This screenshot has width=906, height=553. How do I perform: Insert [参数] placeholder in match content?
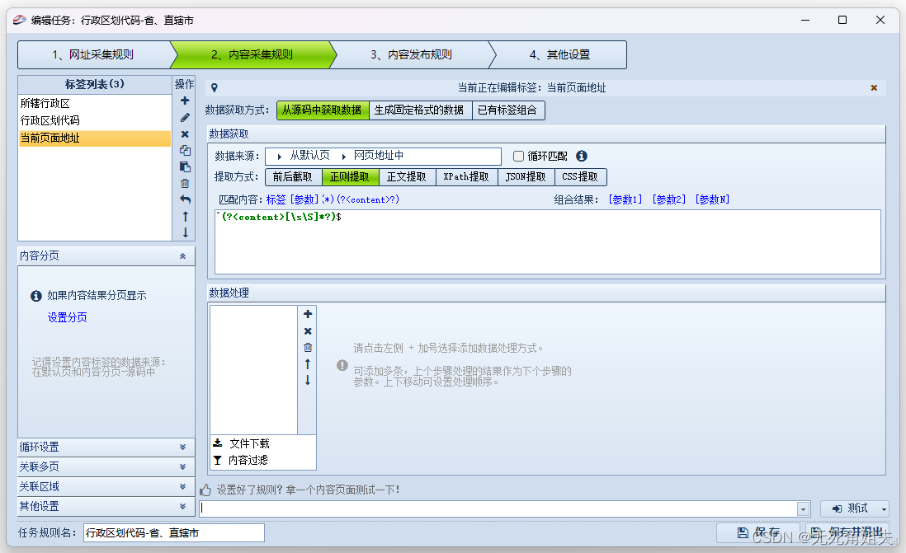pos(304,199)
